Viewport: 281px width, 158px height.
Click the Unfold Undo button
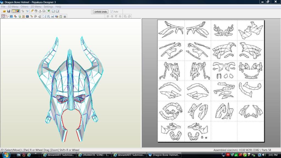100,12
